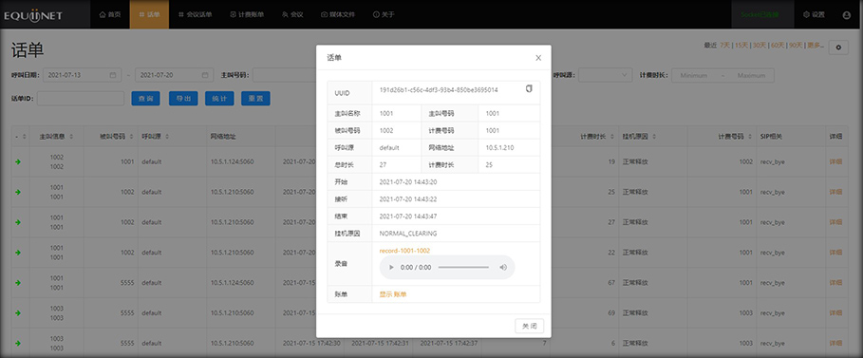Go to the 计费账单 menu item
Image resolution: width=863 pixels, height=358 pixels.
point(247,15)
